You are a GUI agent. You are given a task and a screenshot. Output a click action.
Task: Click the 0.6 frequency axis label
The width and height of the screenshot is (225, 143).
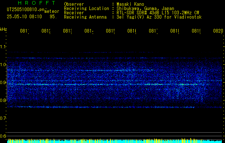(3, 136)
